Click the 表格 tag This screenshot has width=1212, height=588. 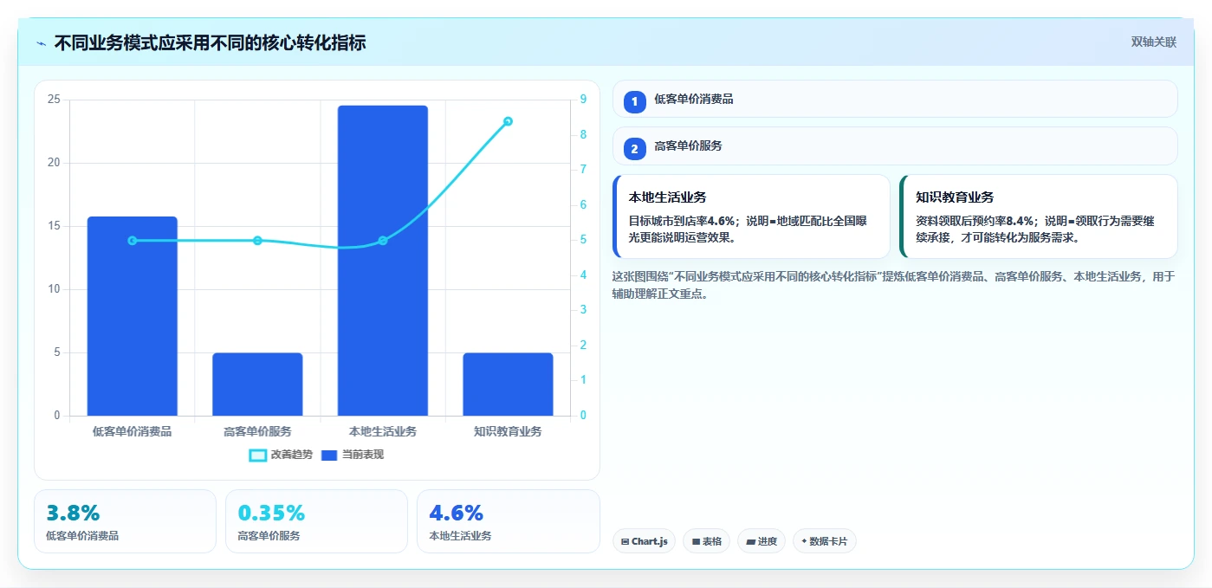[706, 541]
